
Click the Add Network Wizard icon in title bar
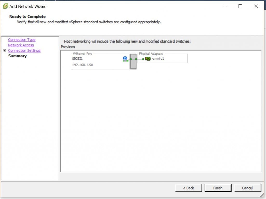(x=6, y=6)
